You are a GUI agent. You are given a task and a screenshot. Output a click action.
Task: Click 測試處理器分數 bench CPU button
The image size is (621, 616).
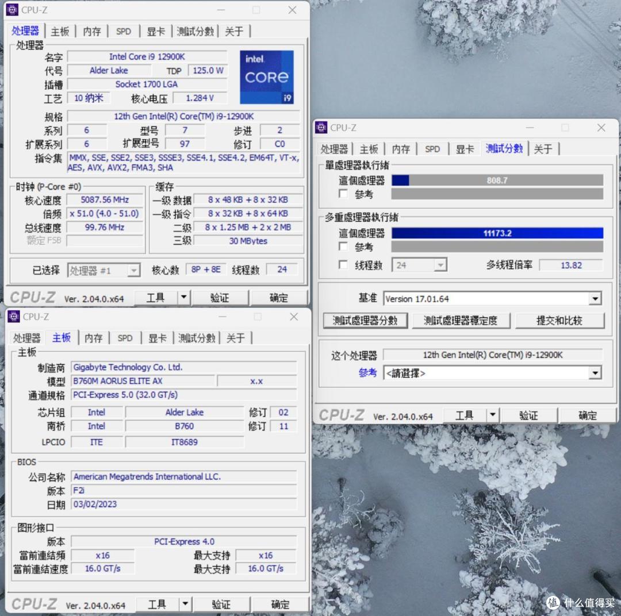[365, 320]
